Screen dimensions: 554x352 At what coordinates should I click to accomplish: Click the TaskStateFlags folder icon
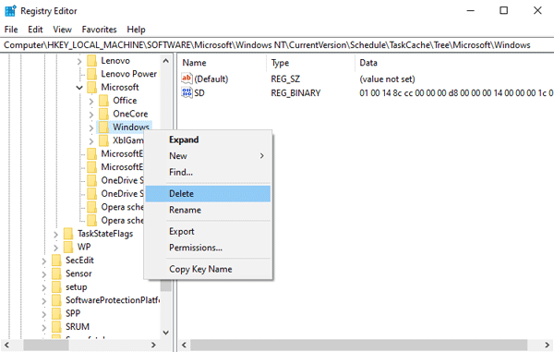point(68,234)
